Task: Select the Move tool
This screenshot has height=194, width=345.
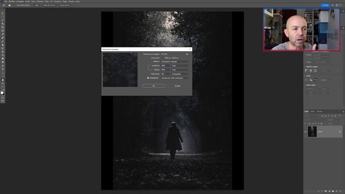Action: [x=3, y=13]
